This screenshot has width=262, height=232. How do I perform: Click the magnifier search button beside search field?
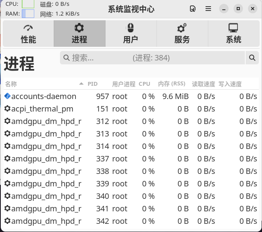(x=252, y=58)
